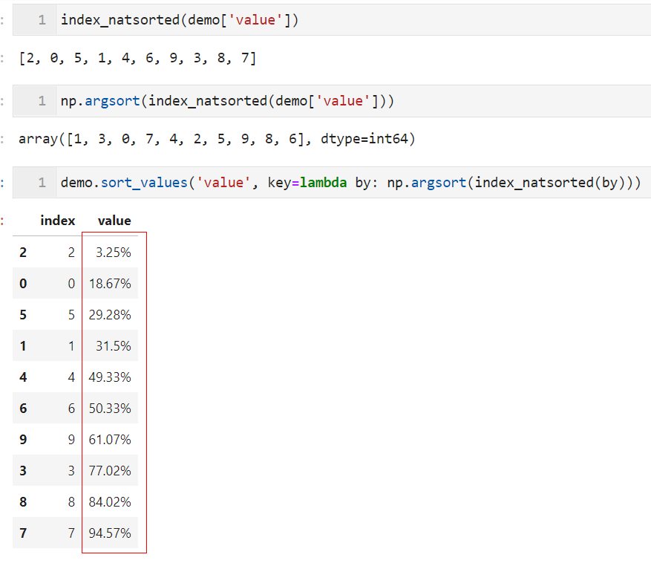Select the array output with dtype=int64
This screenshot has width=651, height=566.
click(x=217, y=139)
